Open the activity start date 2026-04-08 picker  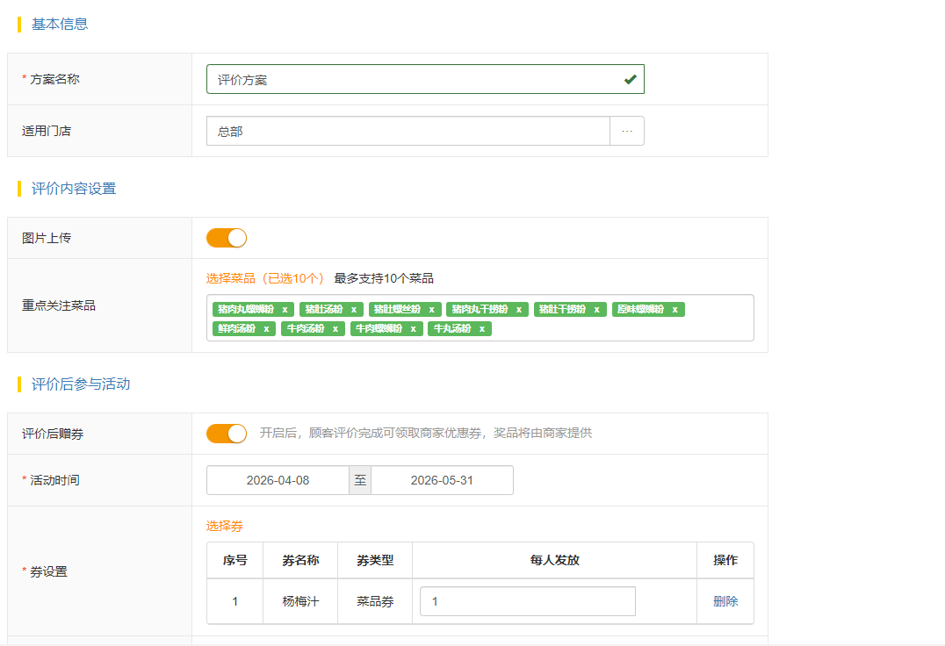coord(278,480)
